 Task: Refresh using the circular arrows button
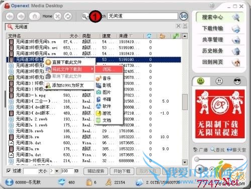click(x=68, y=17)
